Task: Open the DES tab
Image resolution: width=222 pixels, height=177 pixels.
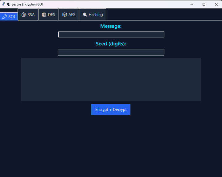Action: 49,14
